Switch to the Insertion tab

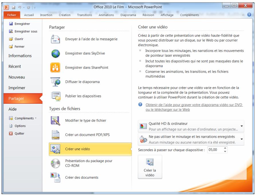[46, 15]
